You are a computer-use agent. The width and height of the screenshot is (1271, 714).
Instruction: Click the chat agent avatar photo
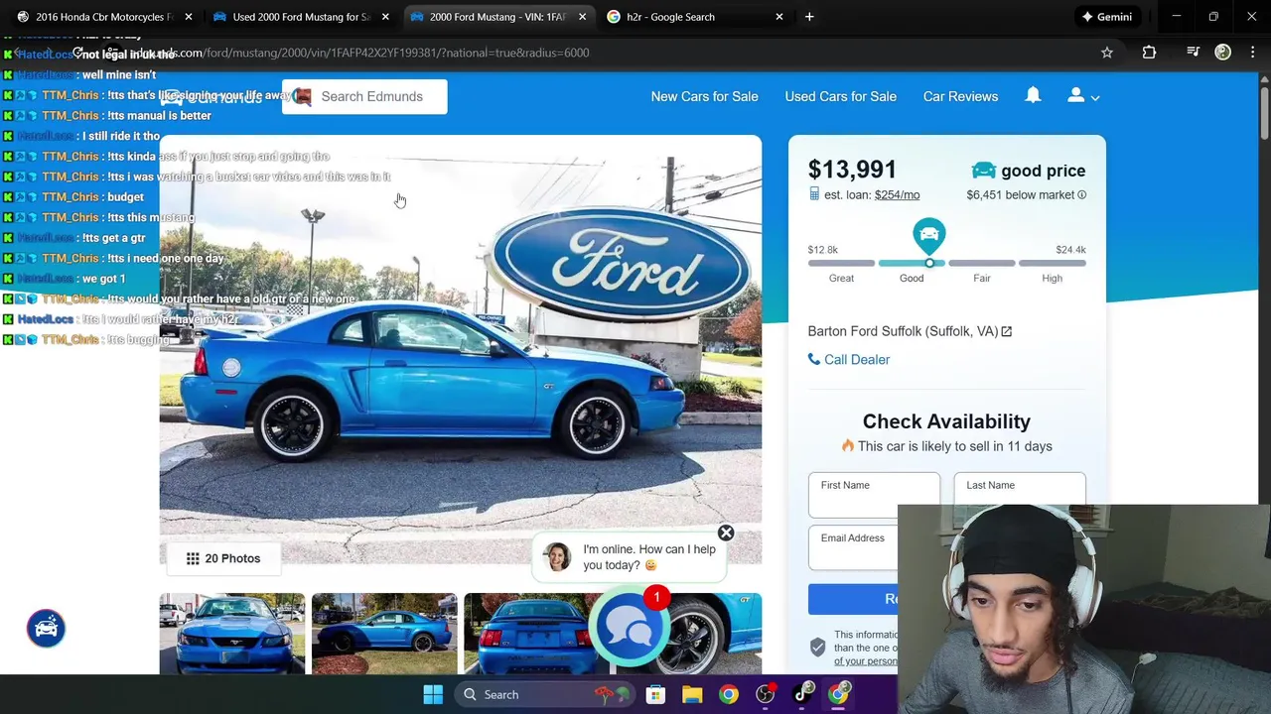[557, 557]
